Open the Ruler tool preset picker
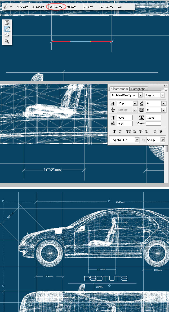169x312 pixels. [11, 6]
